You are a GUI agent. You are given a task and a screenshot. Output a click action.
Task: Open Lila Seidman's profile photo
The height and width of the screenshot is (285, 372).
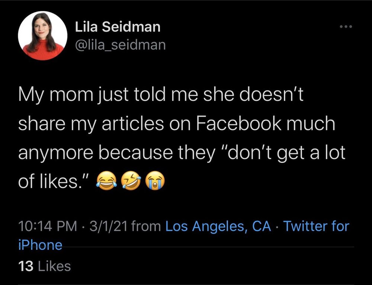43,36
